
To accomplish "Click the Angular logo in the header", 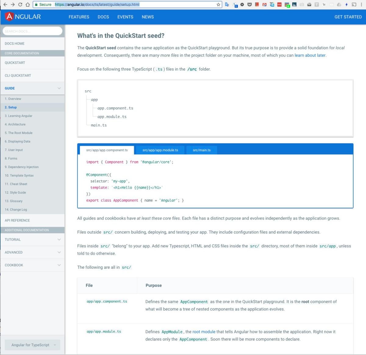I will pyautogui.click(x=23, y=16).
